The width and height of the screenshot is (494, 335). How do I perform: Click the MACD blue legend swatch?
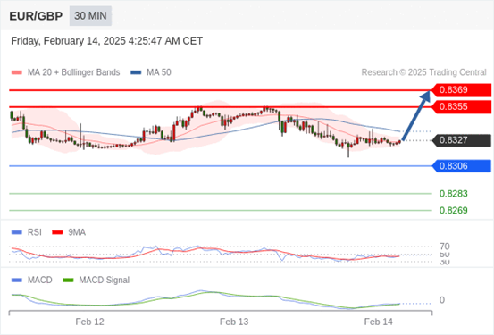click(x=17, y=281)
